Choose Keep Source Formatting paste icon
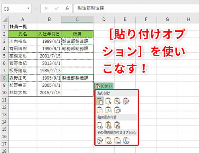 coord(126,101)
